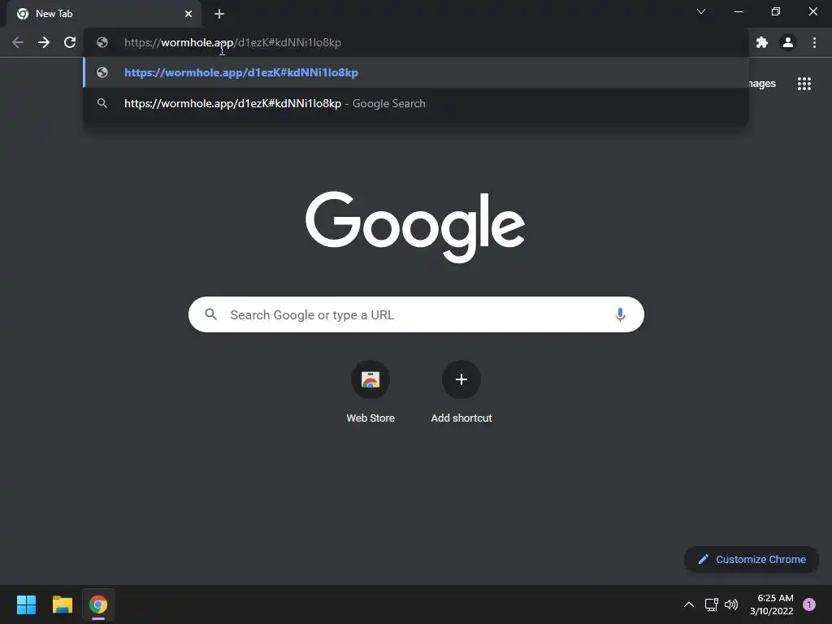Open Chrome's three-dot menu

click(814, 42)
